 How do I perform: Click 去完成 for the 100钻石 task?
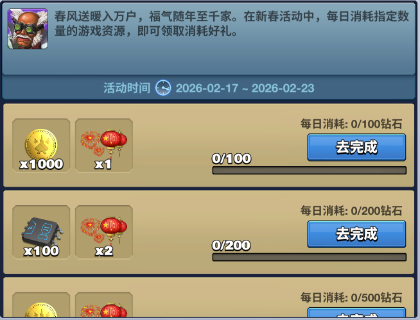tap(356, 147)
